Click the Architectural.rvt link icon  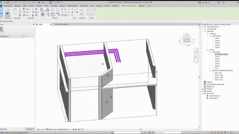(x=208, y=96)
